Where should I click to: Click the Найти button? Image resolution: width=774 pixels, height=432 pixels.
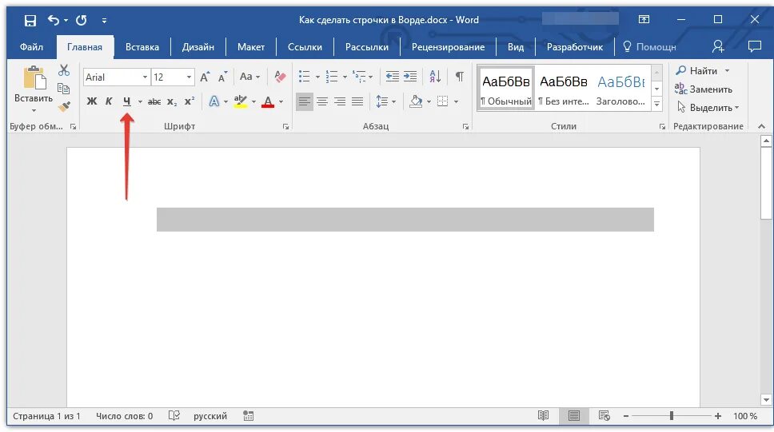point(702,70)
